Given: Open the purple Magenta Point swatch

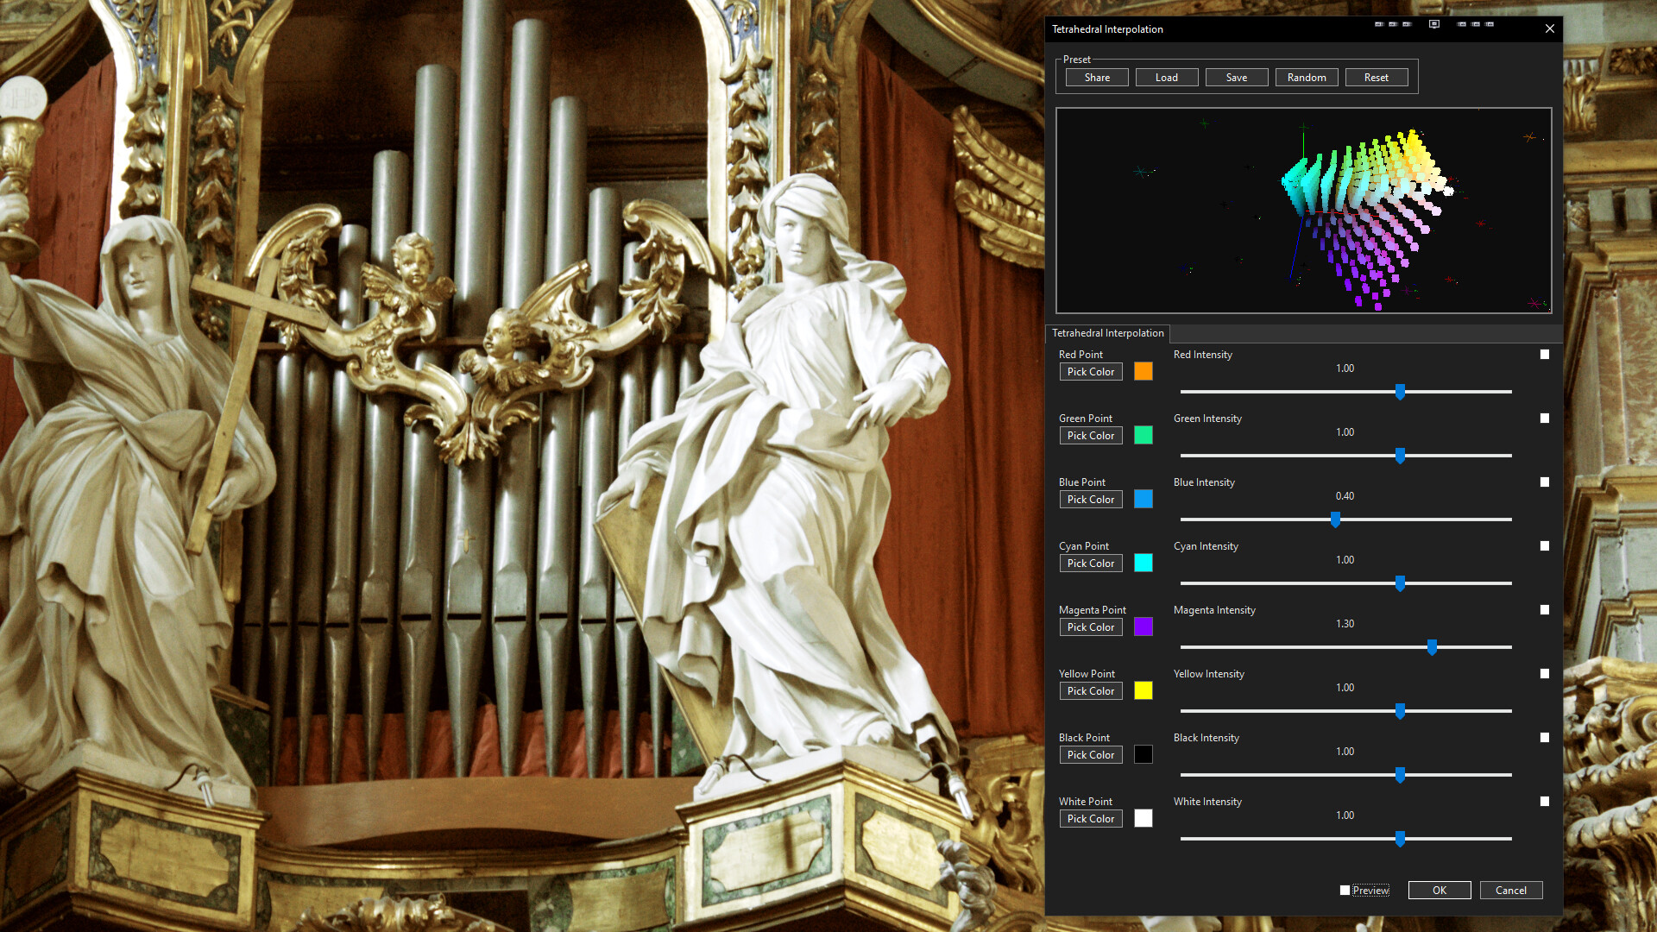Looking at the screenshot, I should pos(1144,627).
